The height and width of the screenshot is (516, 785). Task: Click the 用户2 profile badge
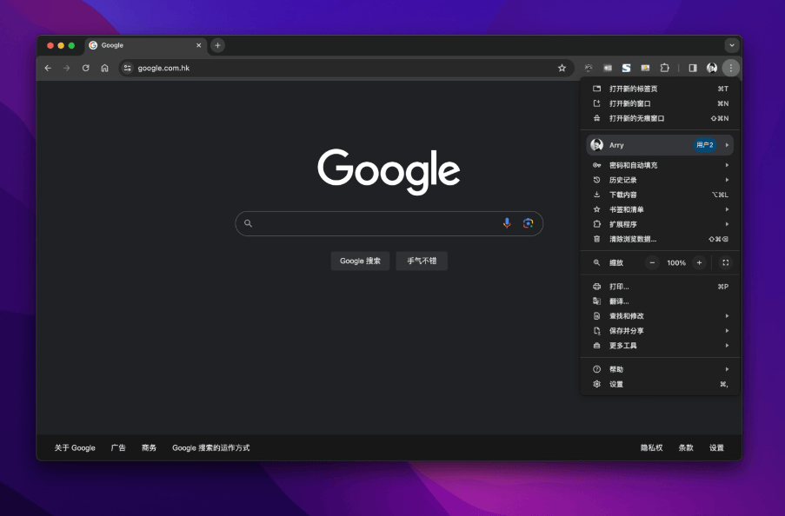(705, 145)
